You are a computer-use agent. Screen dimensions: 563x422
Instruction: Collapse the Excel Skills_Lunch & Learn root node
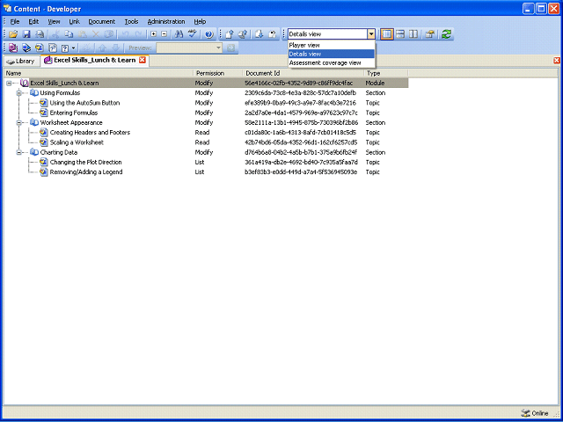click(9, 83)
